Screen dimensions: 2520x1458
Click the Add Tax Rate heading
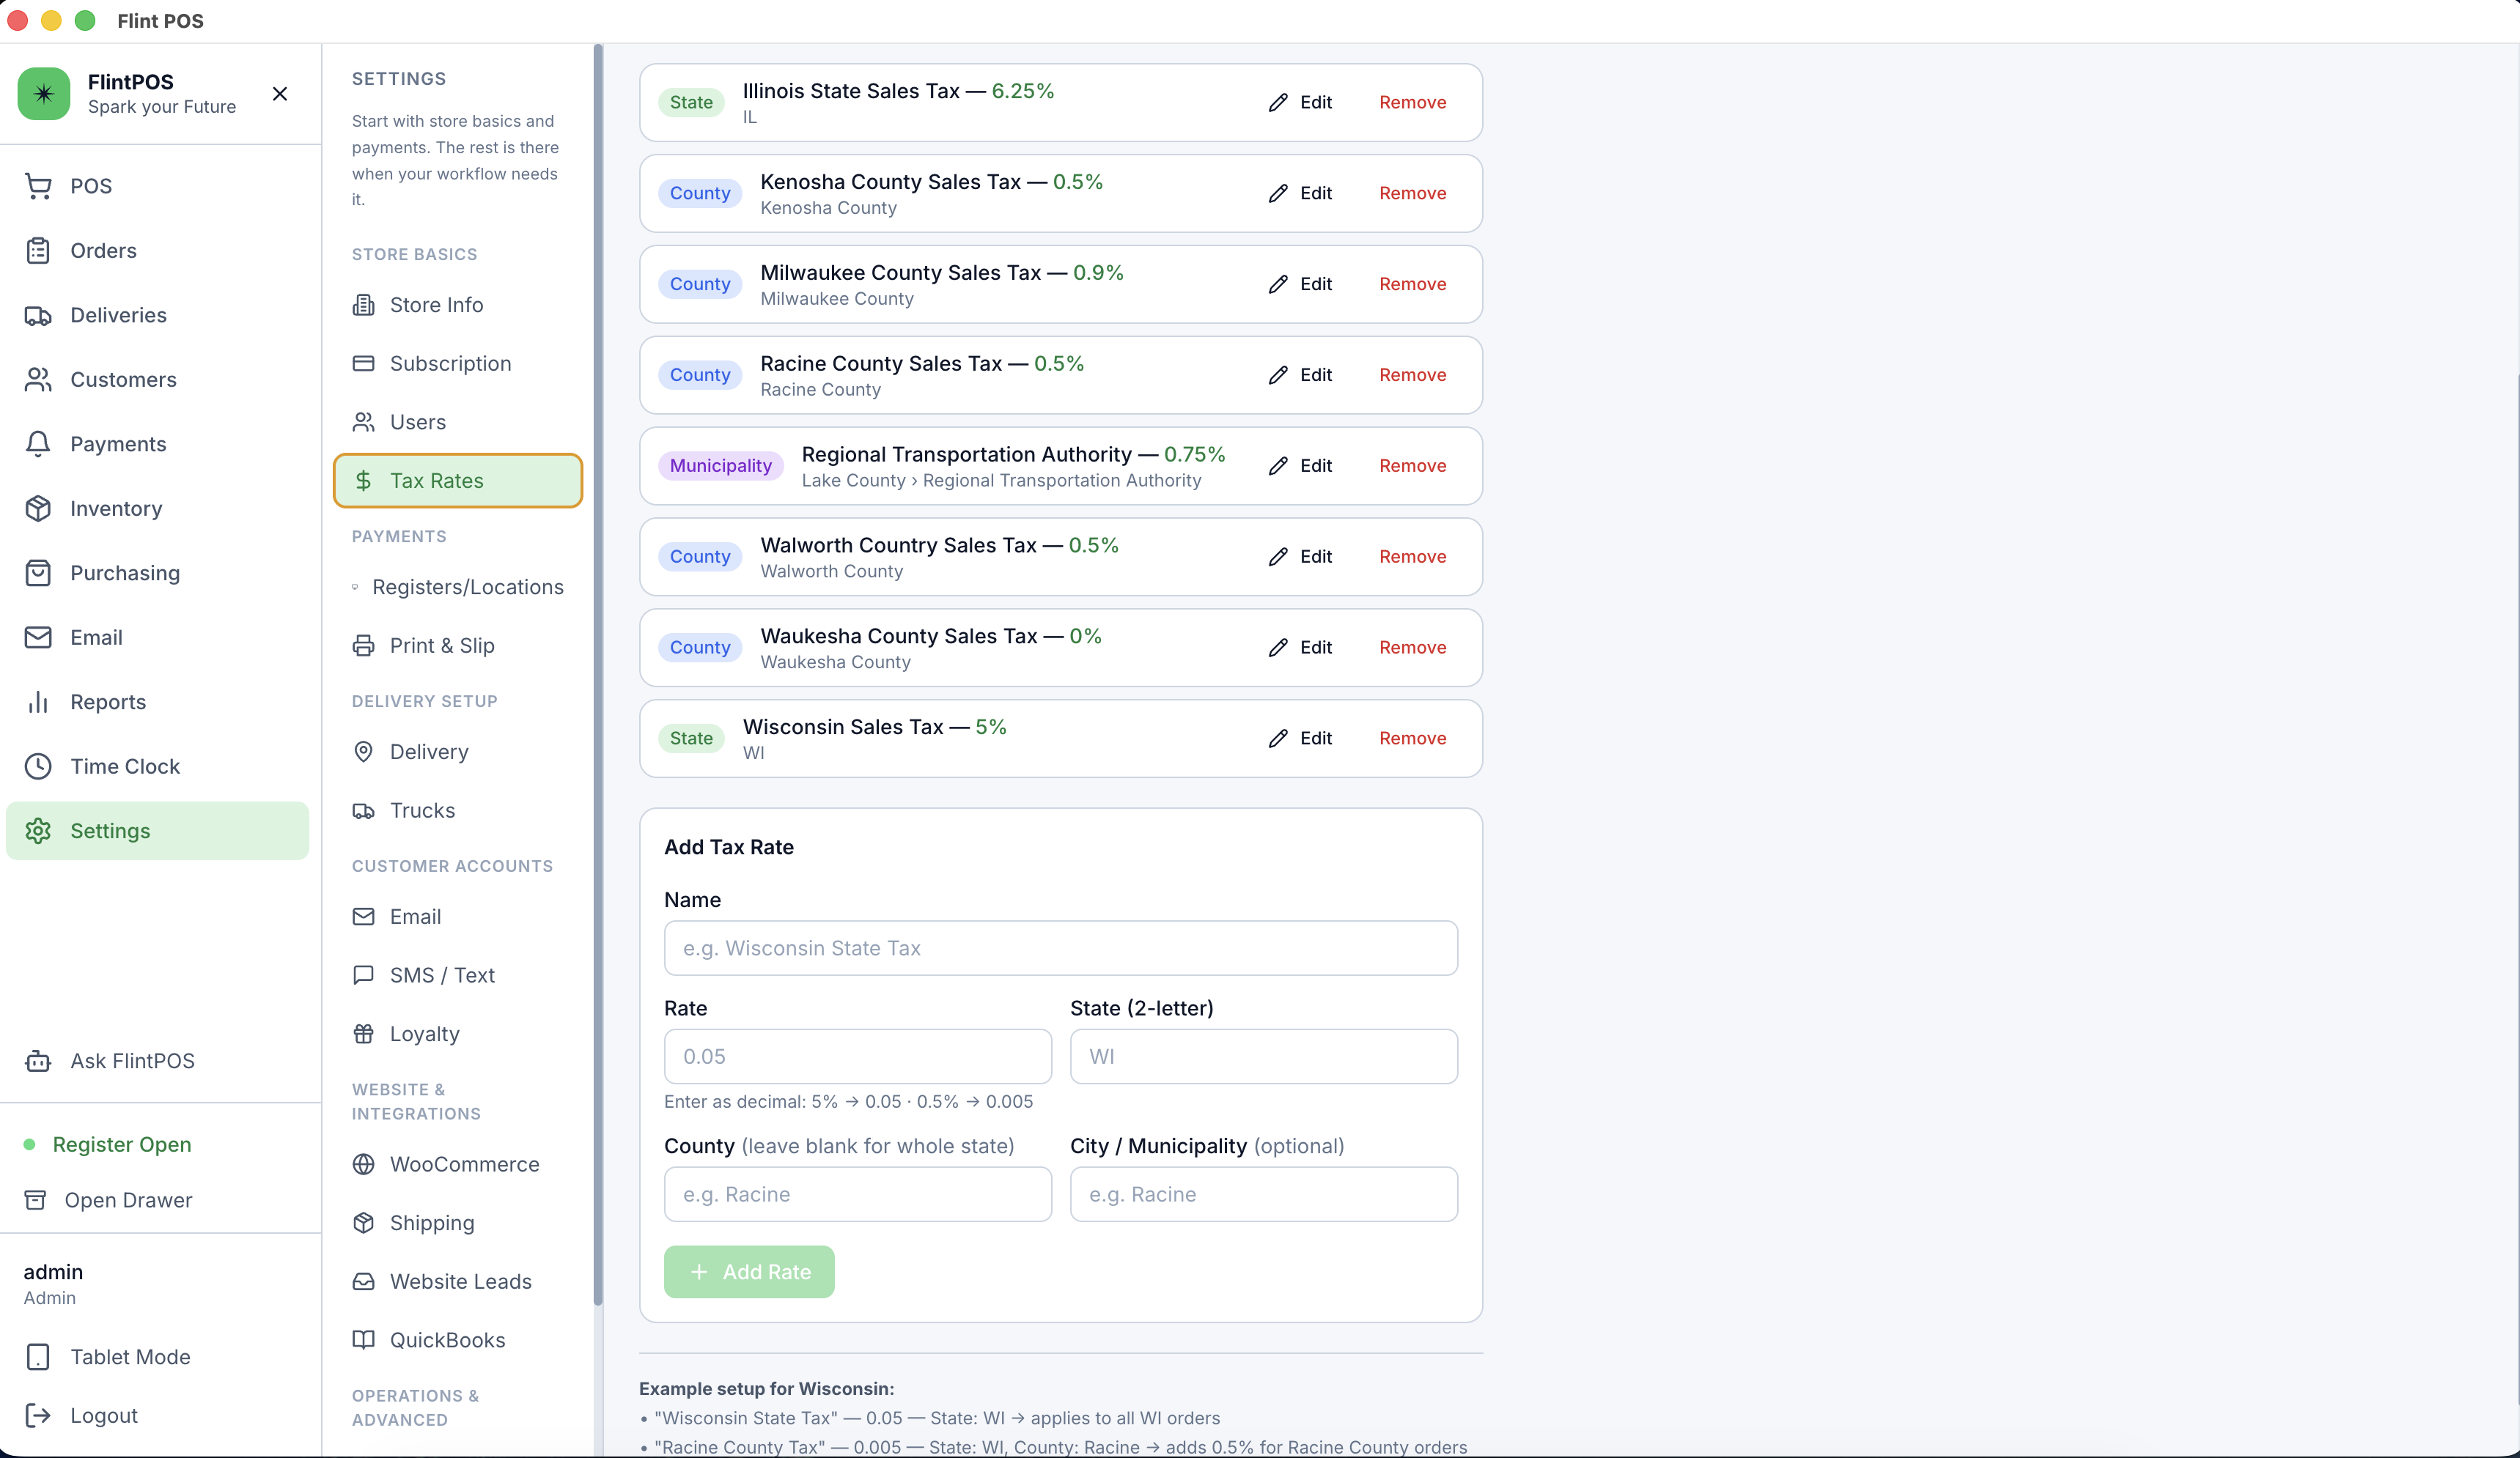point(729,848)
